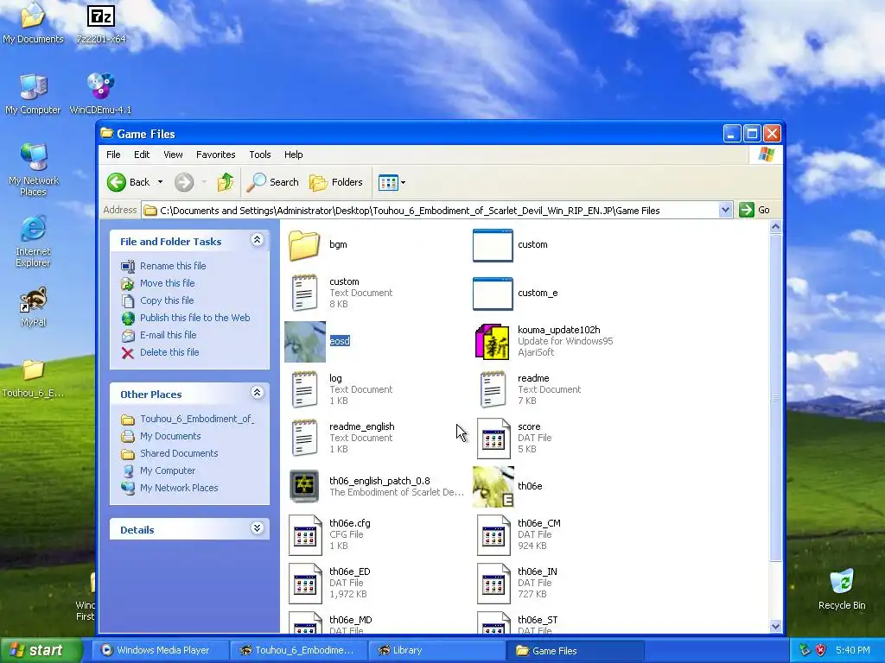Viewport: 885px width, 663px height.
Task: Expand the Details panel
Action: point(257,529)
